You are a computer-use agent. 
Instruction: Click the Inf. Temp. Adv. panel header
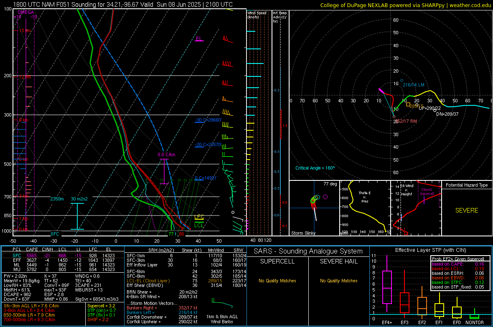point(280,17)
